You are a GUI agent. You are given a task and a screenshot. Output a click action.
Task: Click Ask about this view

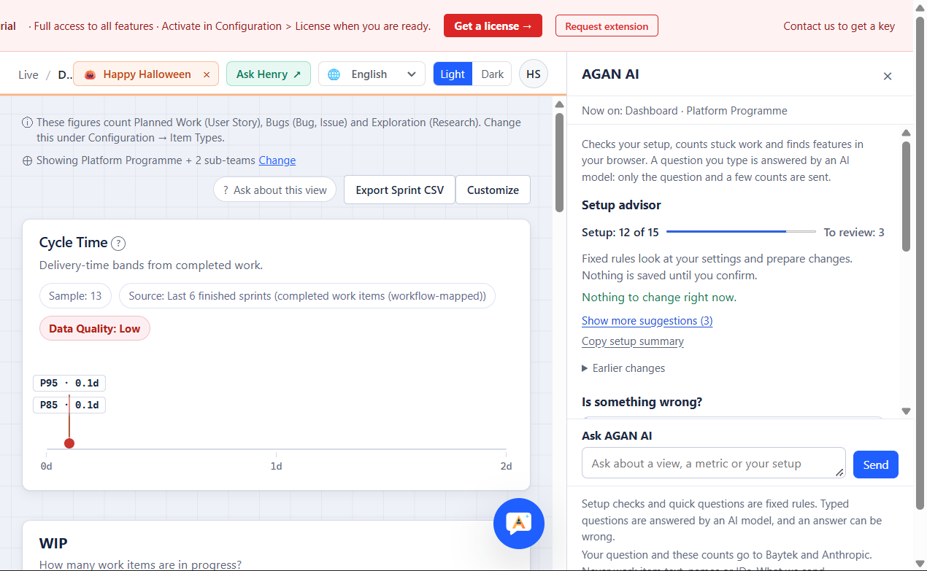[274, 190]
